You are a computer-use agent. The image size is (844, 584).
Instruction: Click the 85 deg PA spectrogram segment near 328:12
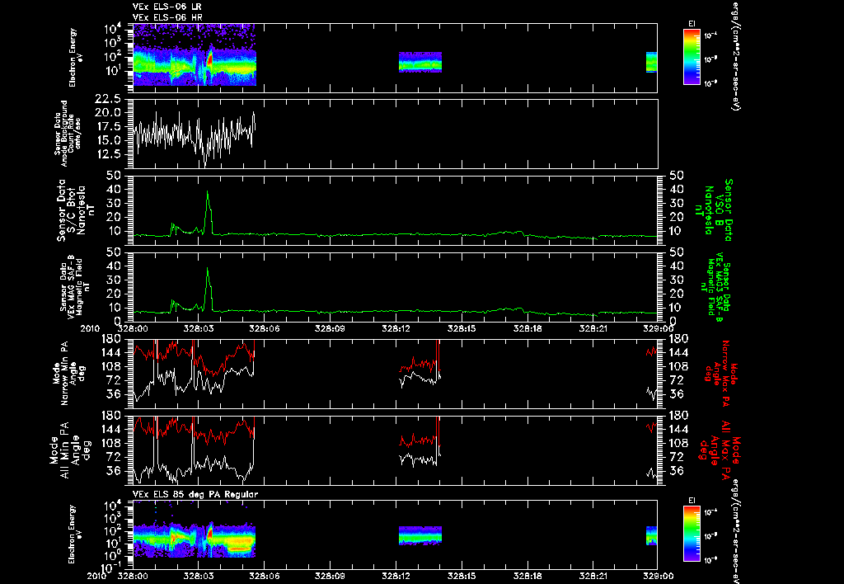(x=420, y=535)
